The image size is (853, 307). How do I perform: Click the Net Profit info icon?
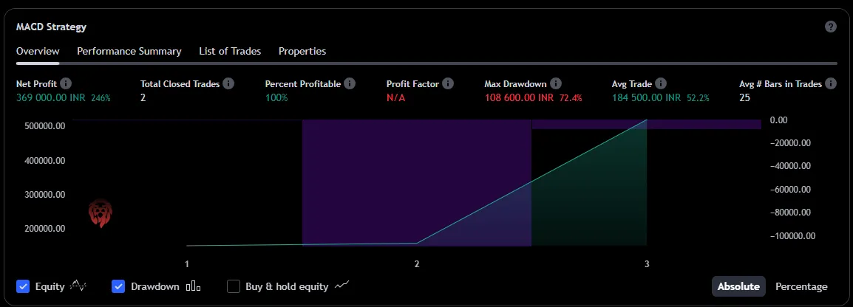coord(66,84)
